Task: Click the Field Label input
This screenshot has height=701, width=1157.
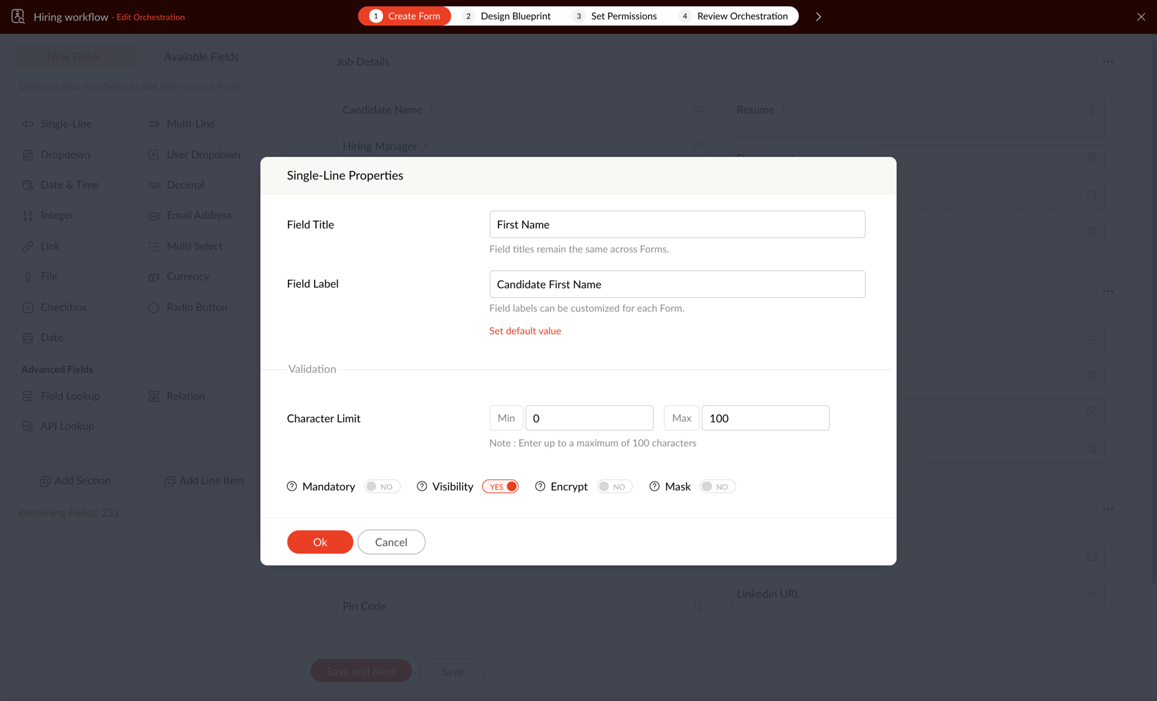Action: point(678,284)
